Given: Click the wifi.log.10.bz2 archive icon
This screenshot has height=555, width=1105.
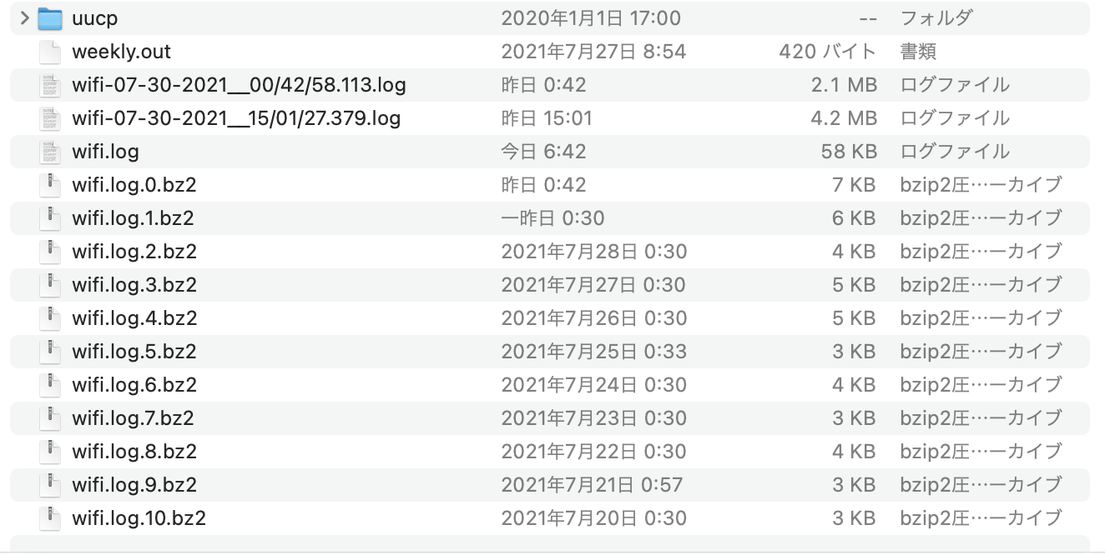Looking at the screenshot, I should pos(50,518).
